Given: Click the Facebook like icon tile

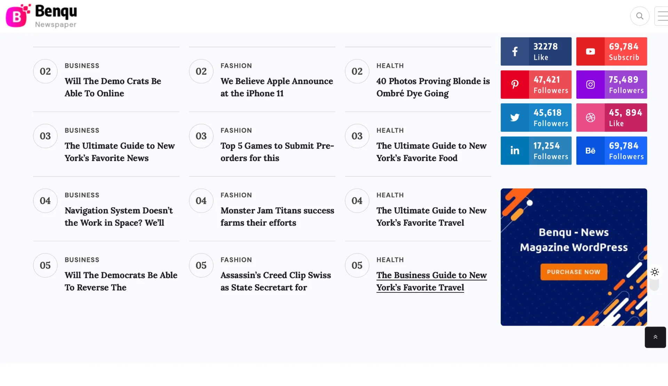Looking at the screenshot, I should click(x=515, y=51).
